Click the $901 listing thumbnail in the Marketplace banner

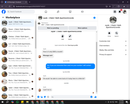pos(39,24)
